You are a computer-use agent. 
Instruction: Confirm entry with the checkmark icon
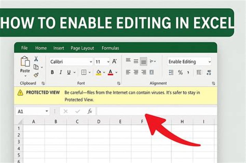pos(78,111)
